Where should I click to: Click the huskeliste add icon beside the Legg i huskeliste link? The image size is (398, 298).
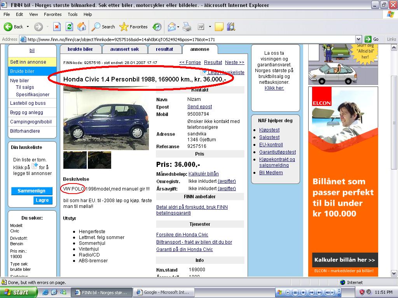[x=203, y=72]
